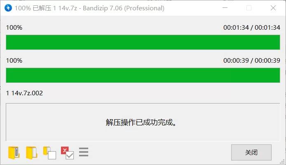Screen dimensions: 286x165
Task: Click the upper 100% percentage label
Action: (14, 28)
